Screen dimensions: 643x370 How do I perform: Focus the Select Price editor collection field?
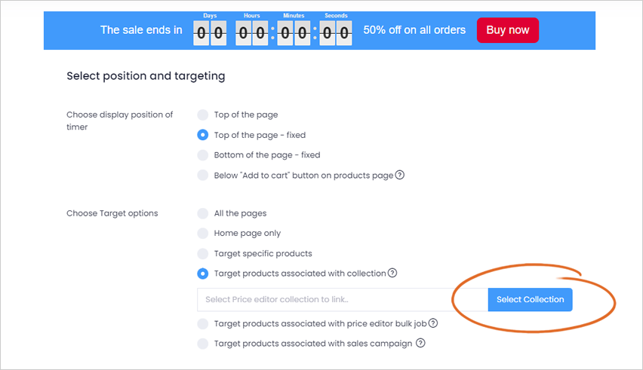tap(343, 300)
